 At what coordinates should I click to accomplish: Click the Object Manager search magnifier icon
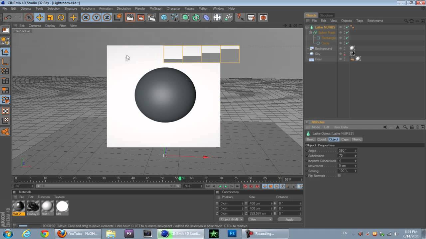pos(406,21)
